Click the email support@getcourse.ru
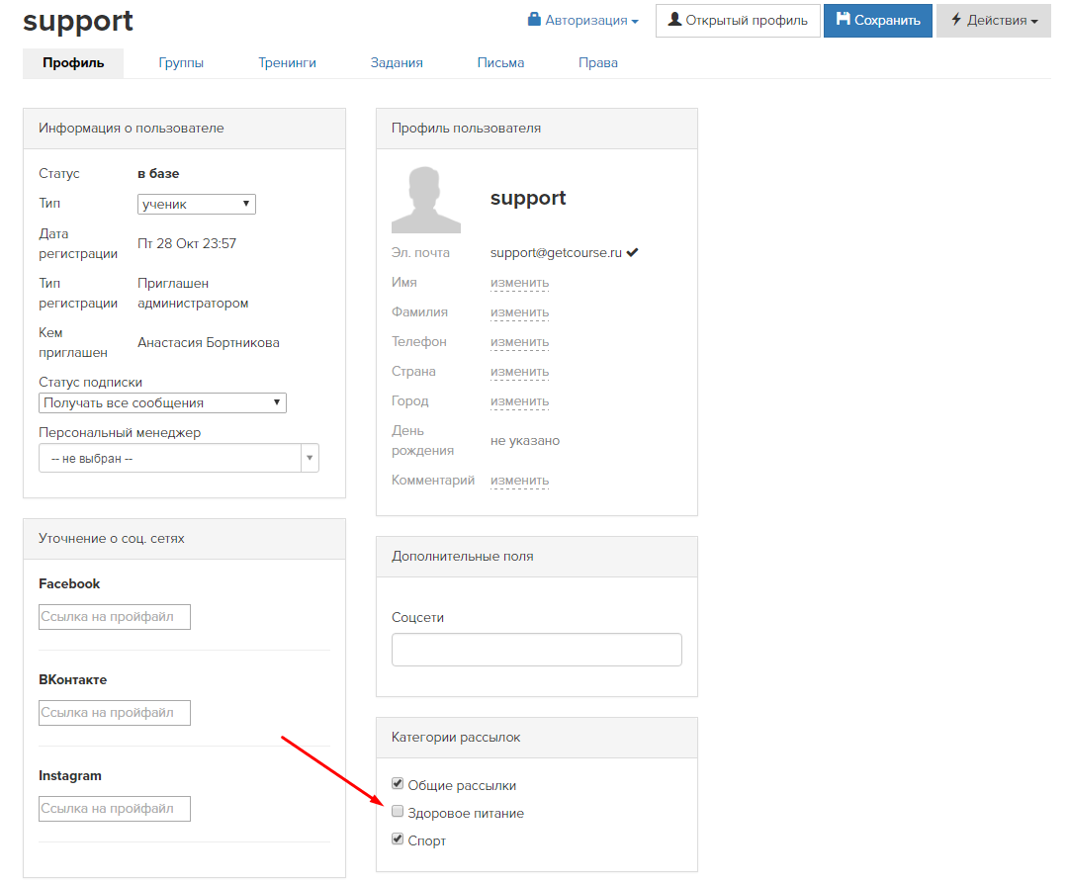1068x883 pixels. (556, 252)
